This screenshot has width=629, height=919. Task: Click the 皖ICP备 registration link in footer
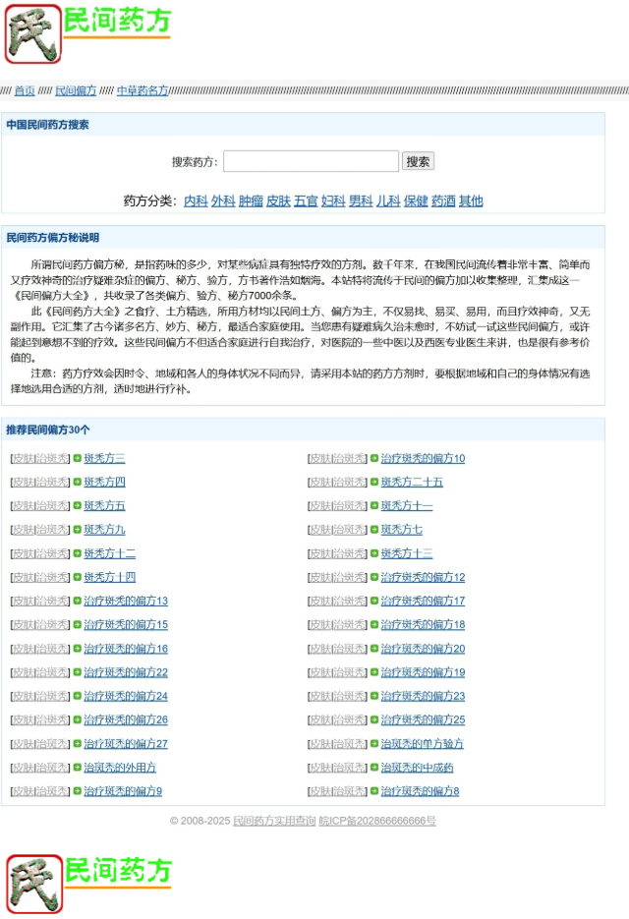377,820
